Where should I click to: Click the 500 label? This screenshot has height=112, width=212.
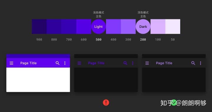click(x=99, y=39)
